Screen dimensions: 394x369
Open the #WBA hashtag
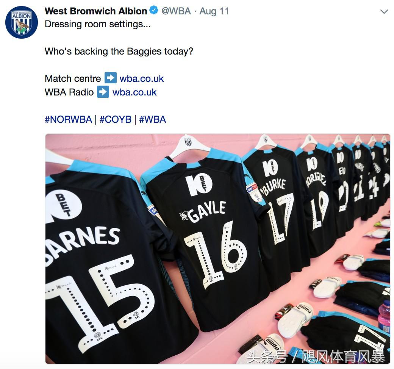coord(153,119)
